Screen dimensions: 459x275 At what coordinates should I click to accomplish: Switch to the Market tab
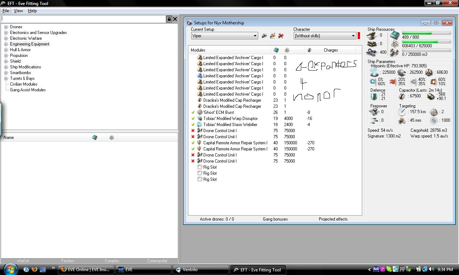tap(23, 261)
